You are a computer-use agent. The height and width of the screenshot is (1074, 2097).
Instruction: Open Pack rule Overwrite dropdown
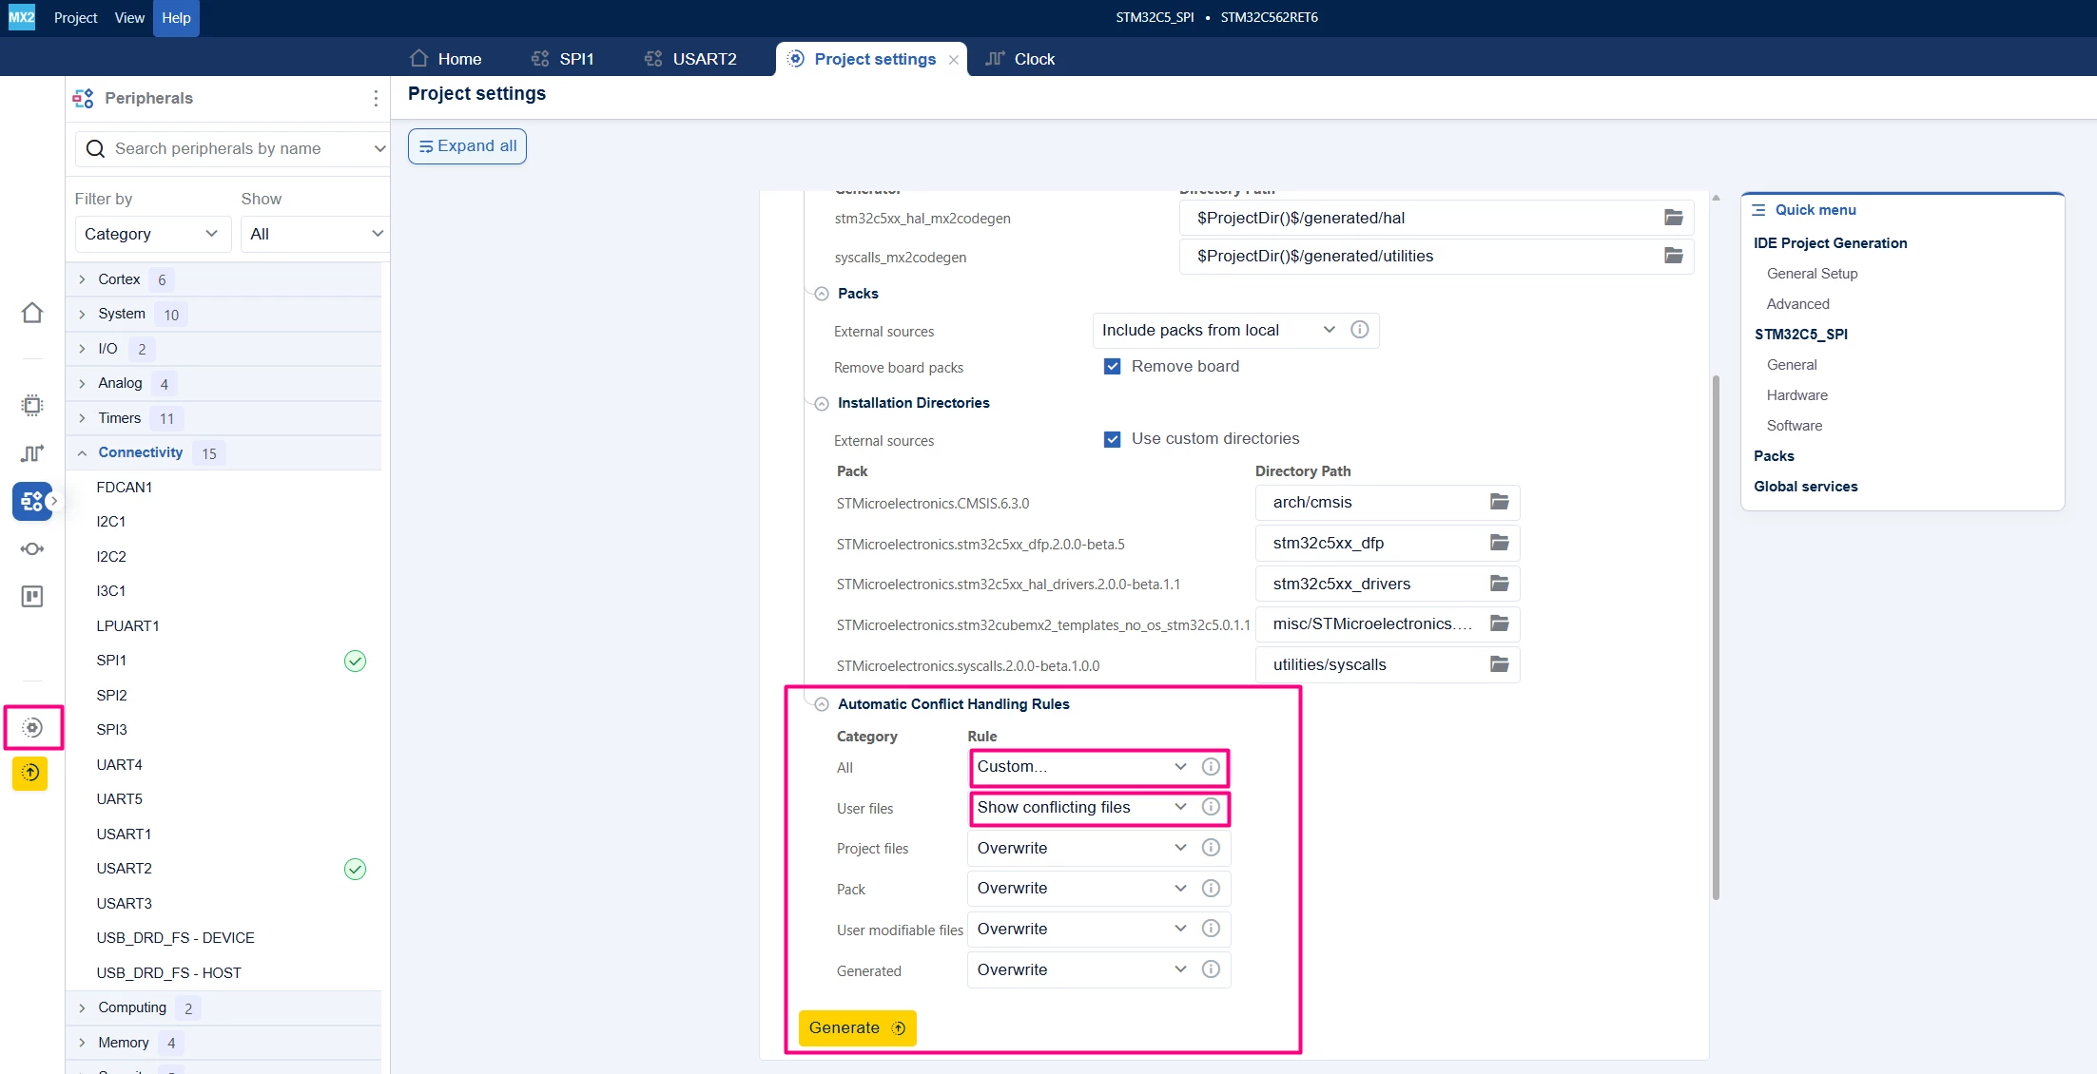tap(1082, 889)
